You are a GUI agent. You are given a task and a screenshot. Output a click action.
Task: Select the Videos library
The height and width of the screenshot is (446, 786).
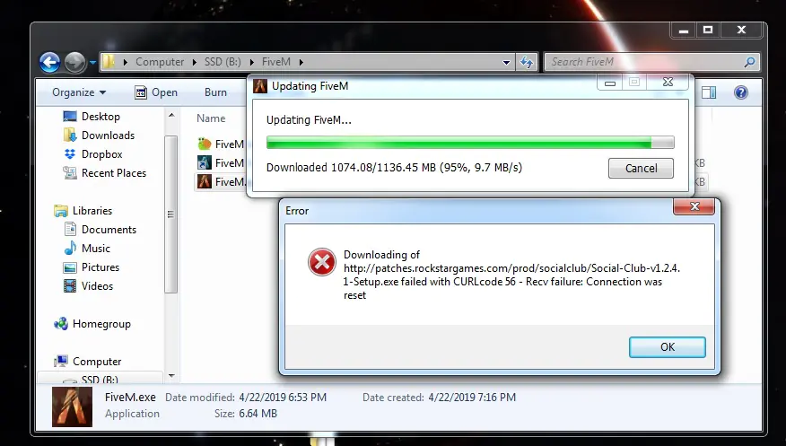[97, 286]
